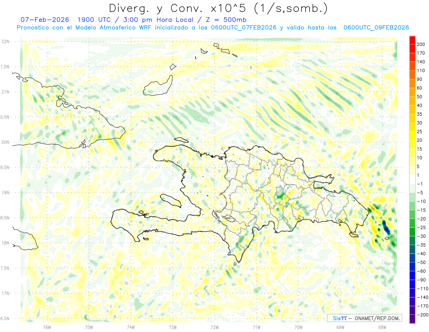This screenshot has height=332, width=429.
Task: Click Gonâve Island in the bay west of Haiti
Action: pyautogui.click(x=171, y=201)
